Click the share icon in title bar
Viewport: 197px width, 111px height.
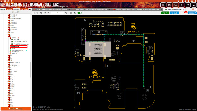[182, 1]
